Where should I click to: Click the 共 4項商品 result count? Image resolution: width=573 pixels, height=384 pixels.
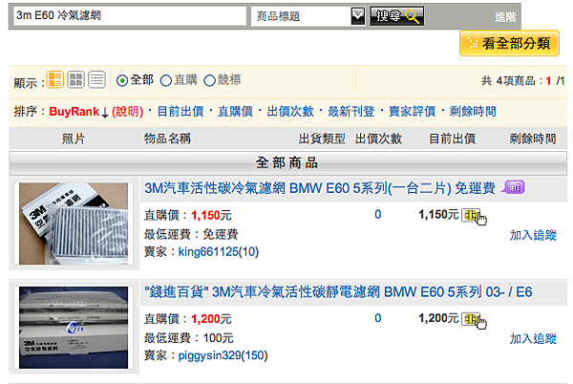click(x=508, y=81)
